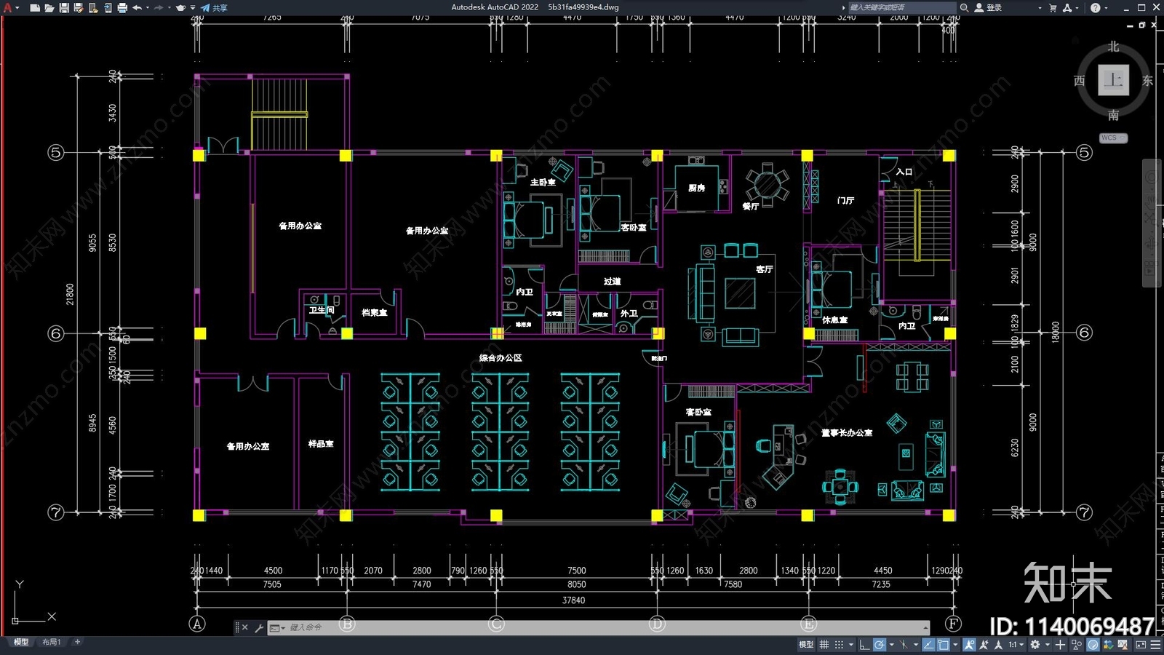Click the 登录 sign-in button

pyautogui.click(x=989, y=7)
